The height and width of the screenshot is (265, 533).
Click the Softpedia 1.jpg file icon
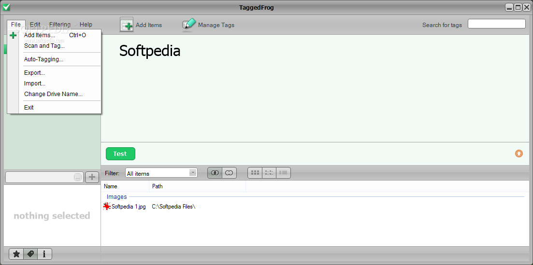coord(107,206)
